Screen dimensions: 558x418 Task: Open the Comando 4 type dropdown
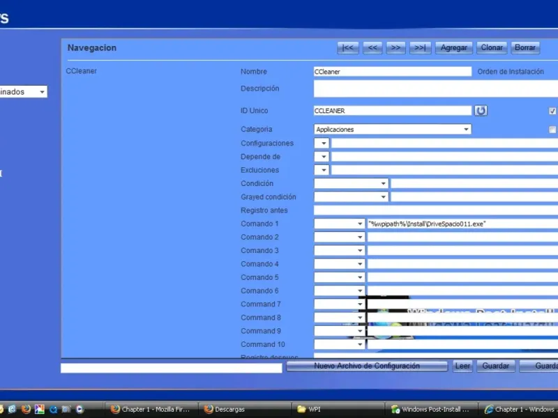click(340, 264)
